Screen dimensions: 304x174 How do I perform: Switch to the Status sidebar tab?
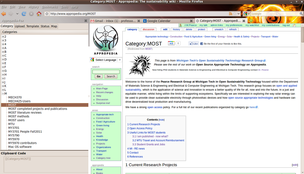click(45, 26)
